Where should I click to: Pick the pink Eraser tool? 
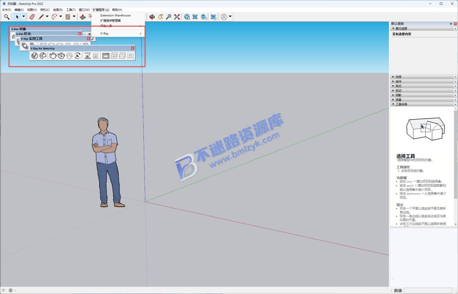click(x=32, y=17)
